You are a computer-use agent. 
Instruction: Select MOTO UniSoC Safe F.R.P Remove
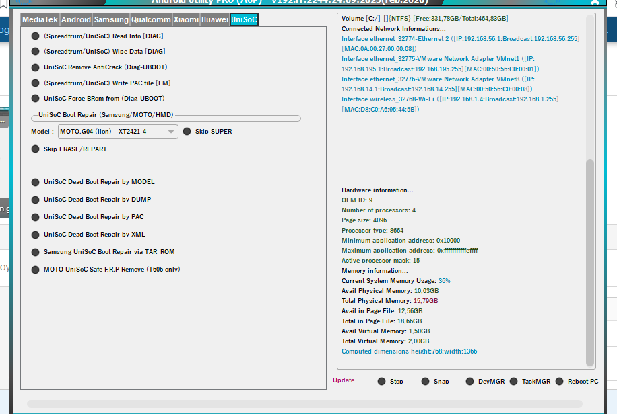coord(106,270)
